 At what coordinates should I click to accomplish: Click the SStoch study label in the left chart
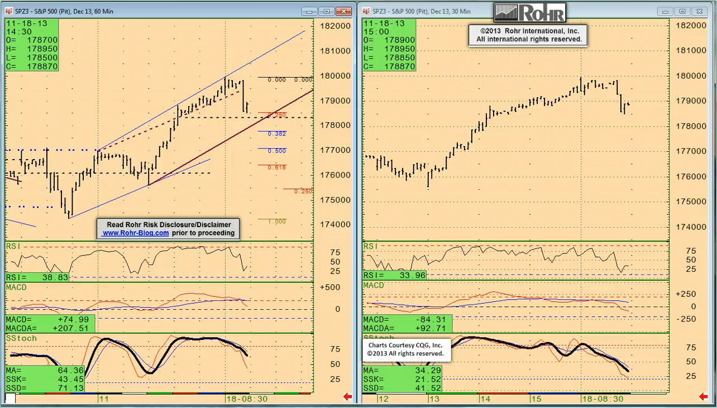[21, 338]
